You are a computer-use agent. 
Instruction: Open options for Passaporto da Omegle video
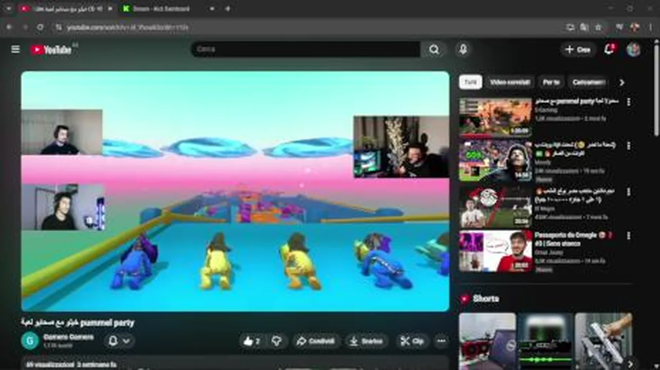(628, 236)
